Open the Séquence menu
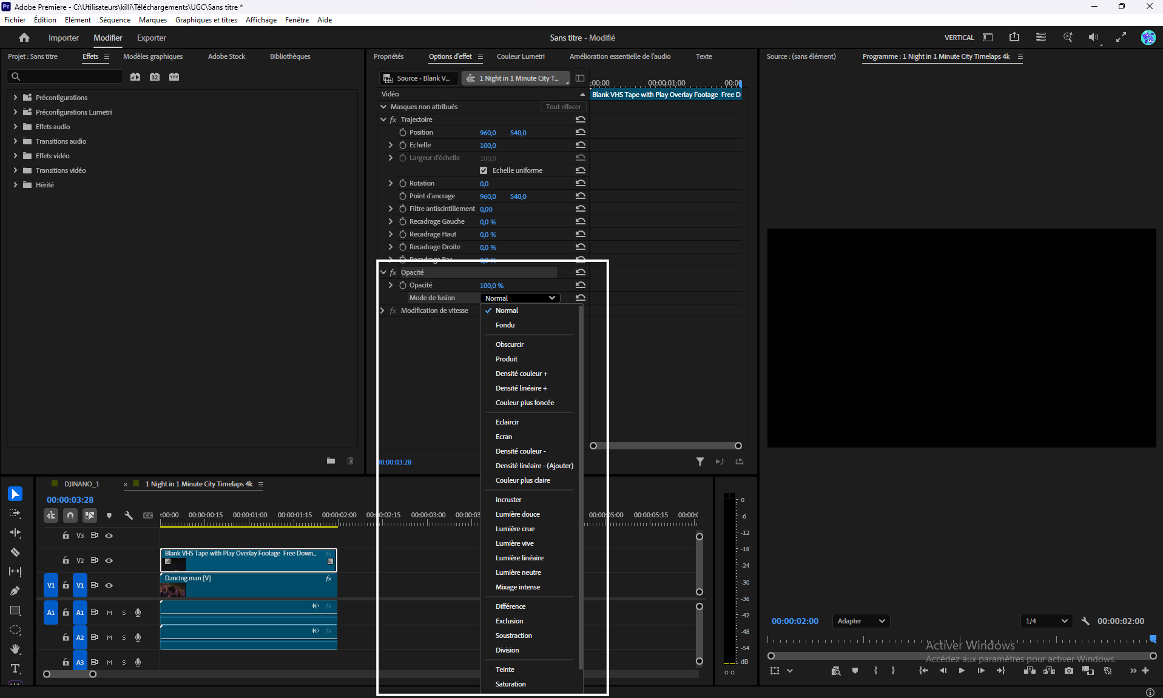Screen dimensions: 1163x698 click(x=115, y=20)
